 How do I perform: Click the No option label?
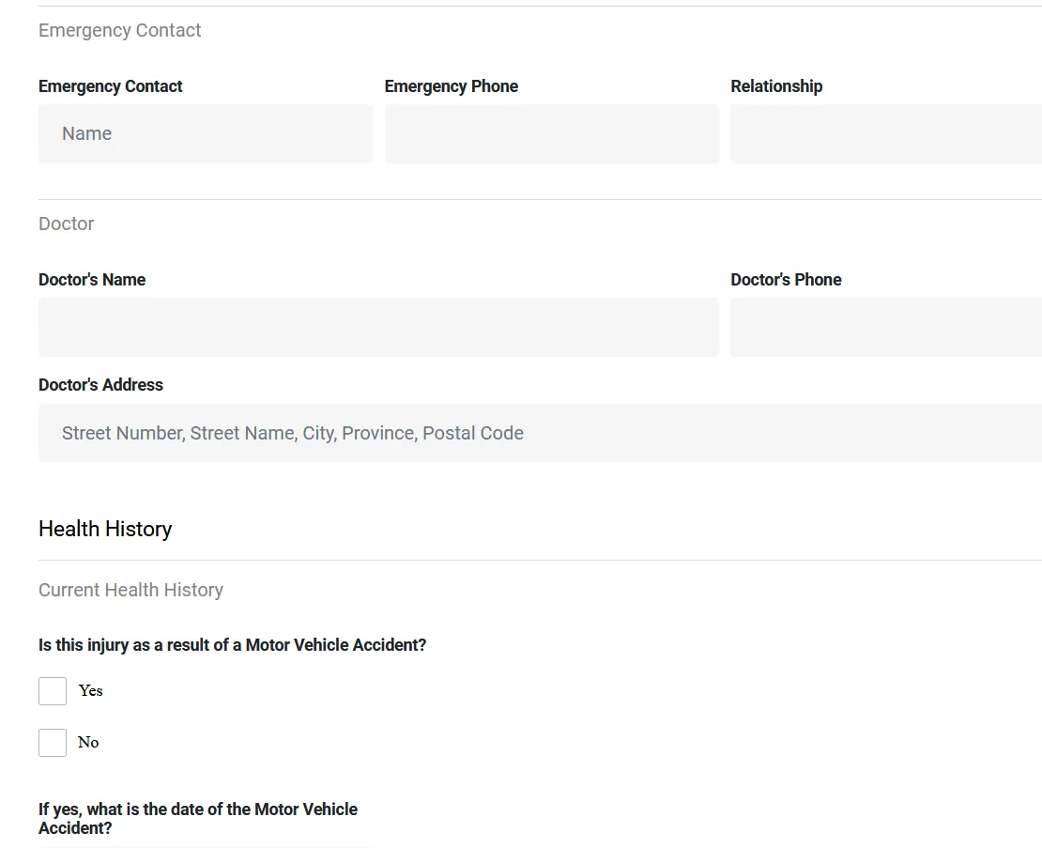click(88, 742)
